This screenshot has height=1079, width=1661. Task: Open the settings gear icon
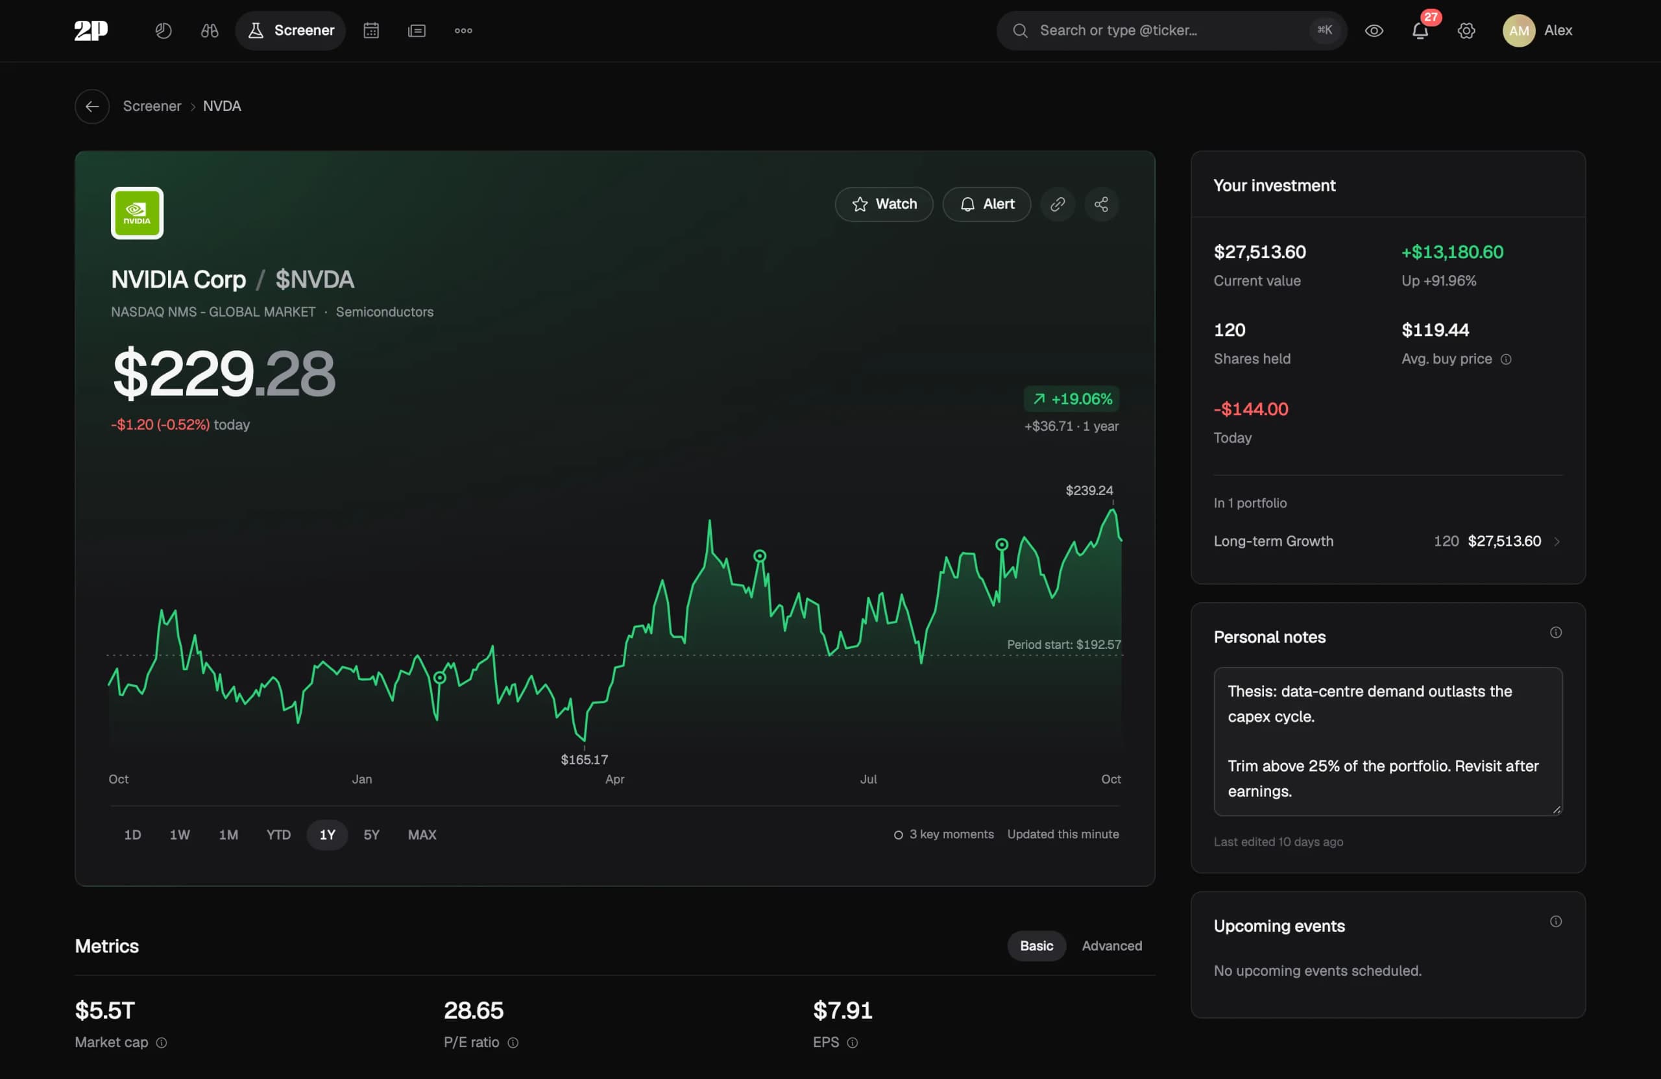(1466, 30)
